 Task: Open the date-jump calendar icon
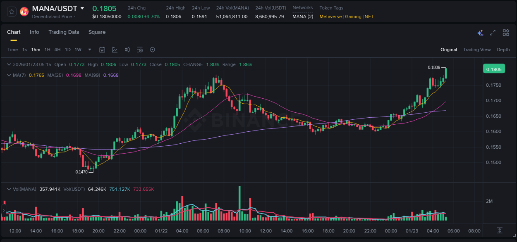102,50
